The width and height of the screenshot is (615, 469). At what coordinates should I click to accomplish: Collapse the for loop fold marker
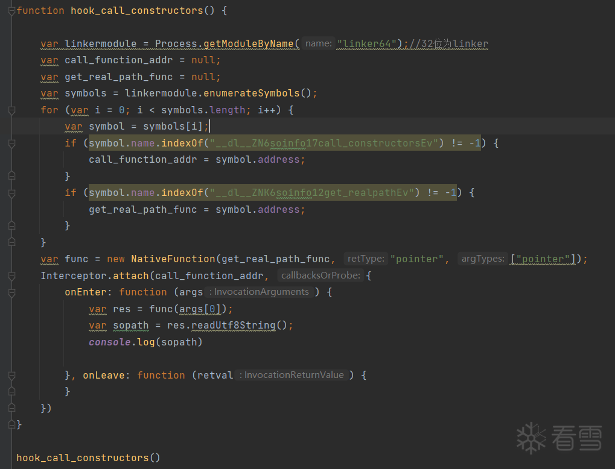pyautogui.click(x=11, y=110)
